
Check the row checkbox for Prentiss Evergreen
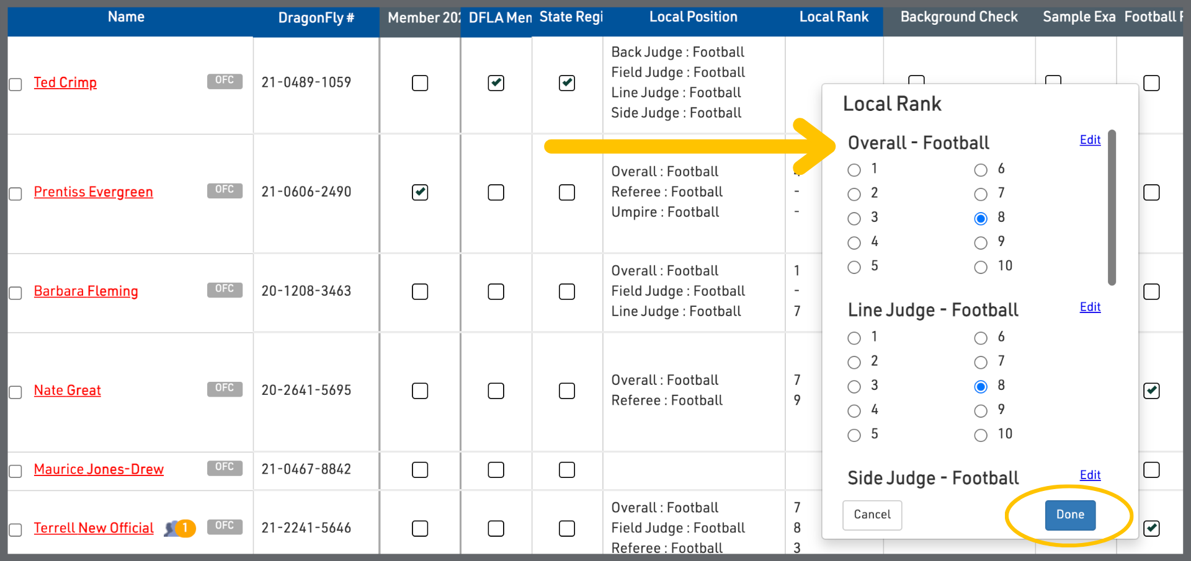(x=16, y=193)
